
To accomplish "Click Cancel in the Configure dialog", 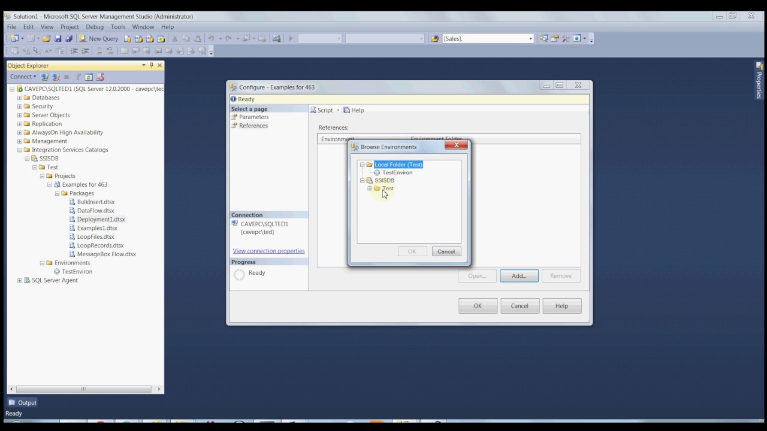I will [520, 306].
